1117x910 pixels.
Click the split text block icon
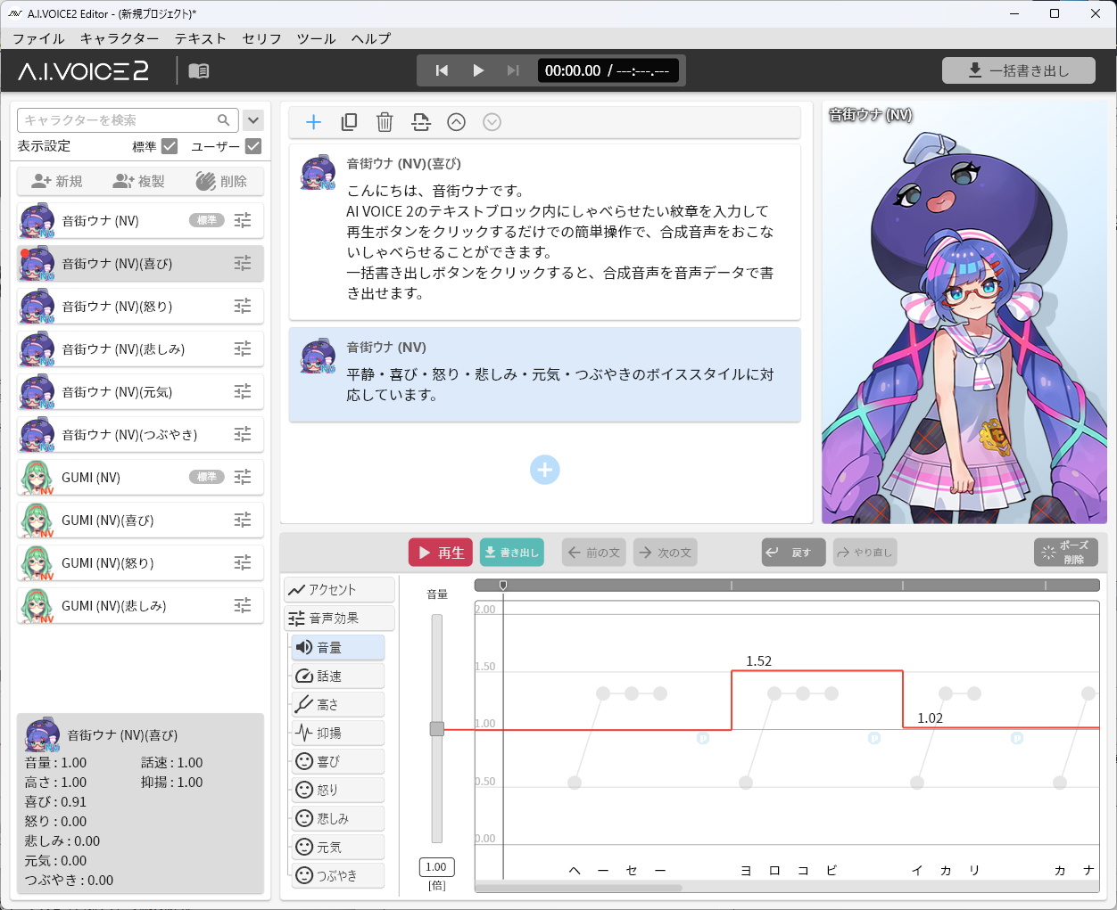tap(420, 122)
